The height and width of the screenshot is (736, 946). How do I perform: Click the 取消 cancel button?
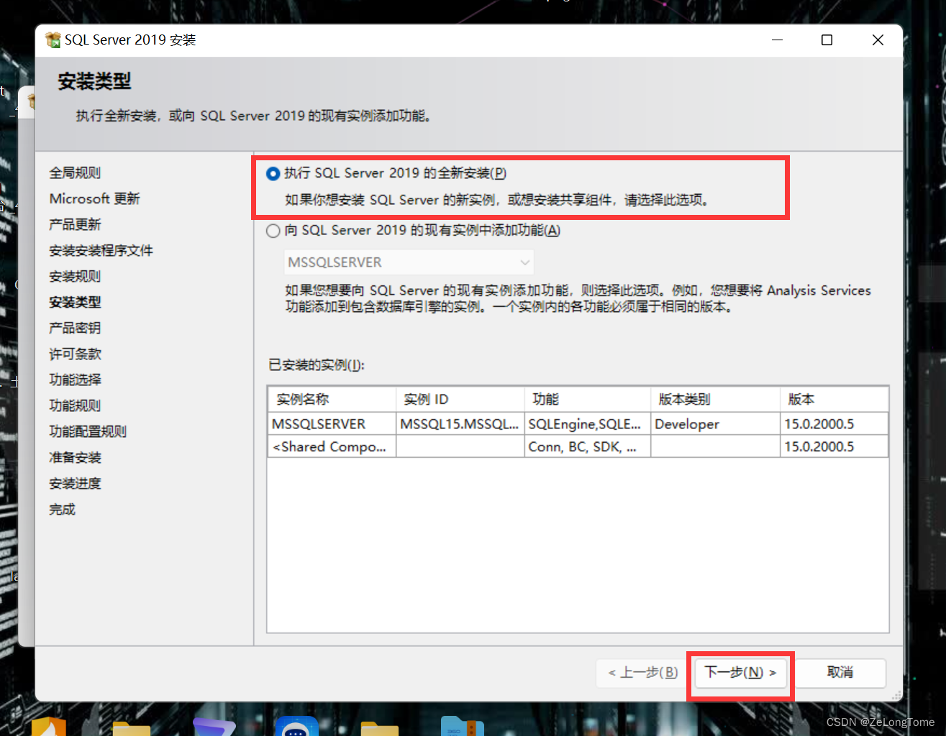point(840,673)
